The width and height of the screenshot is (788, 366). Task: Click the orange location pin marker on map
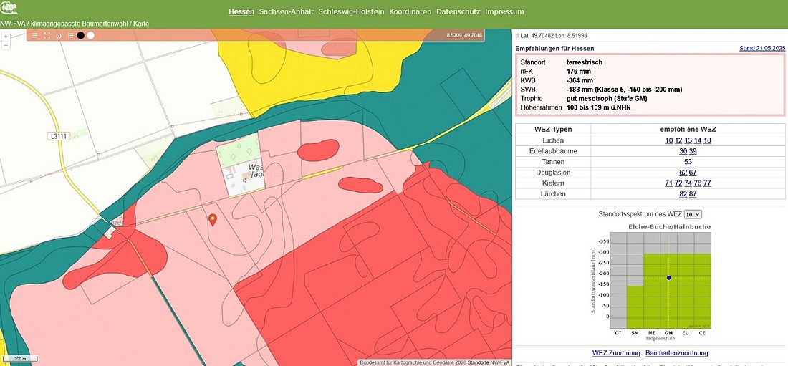213,220
